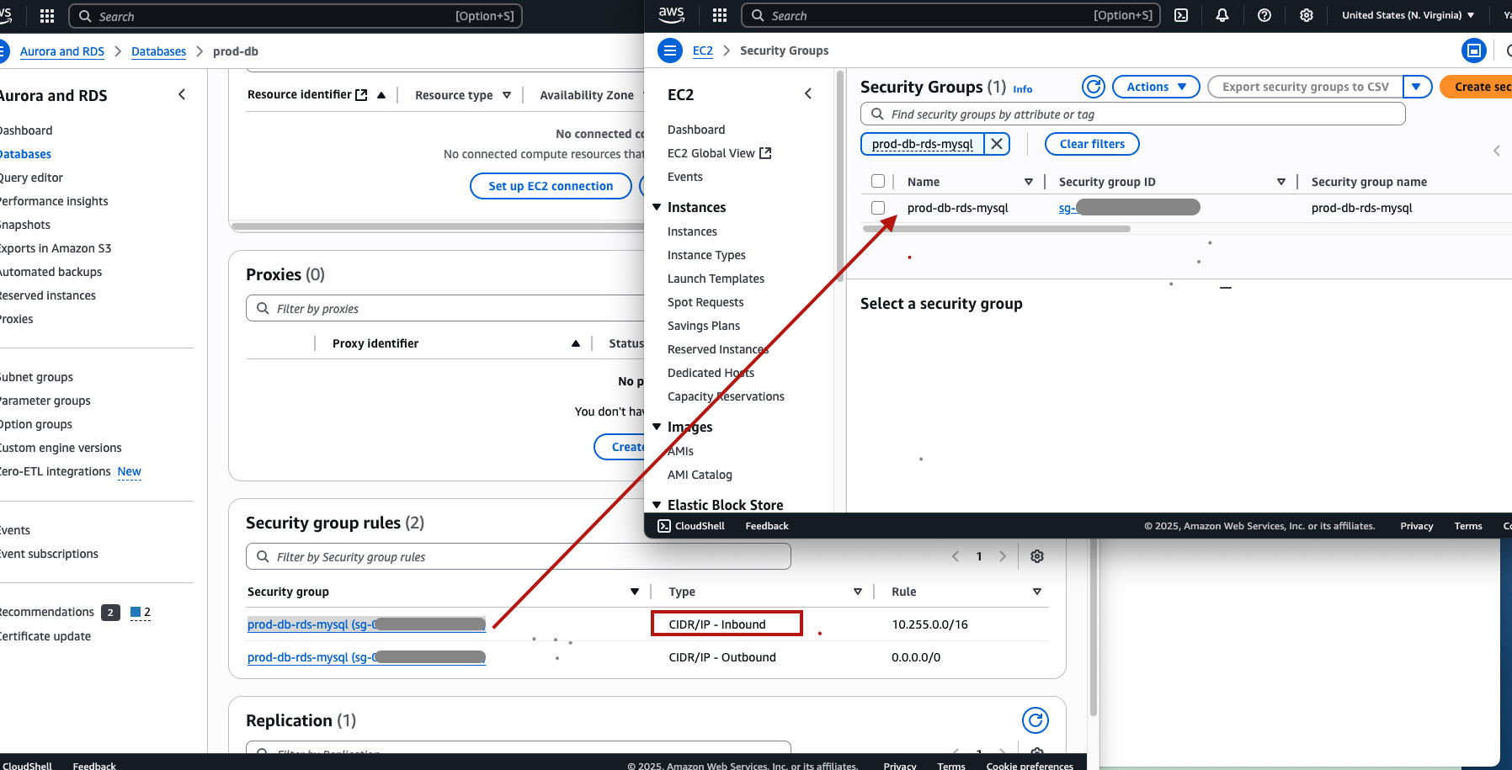Focus Filter by Security group rules field
Image resolution: width=1512 pixels, height=770 pixels.
(519, 556)
